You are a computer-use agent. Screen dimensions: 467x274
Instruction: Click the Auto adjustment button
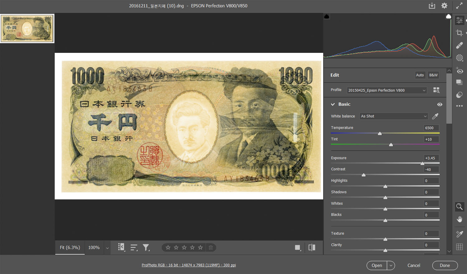click(x=420, y=75)
